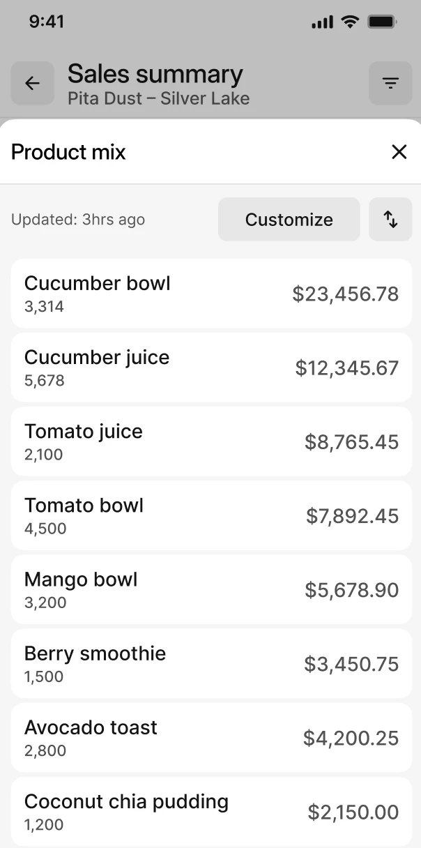
Task: Select the Berry smoothie row
Action: 211,663
